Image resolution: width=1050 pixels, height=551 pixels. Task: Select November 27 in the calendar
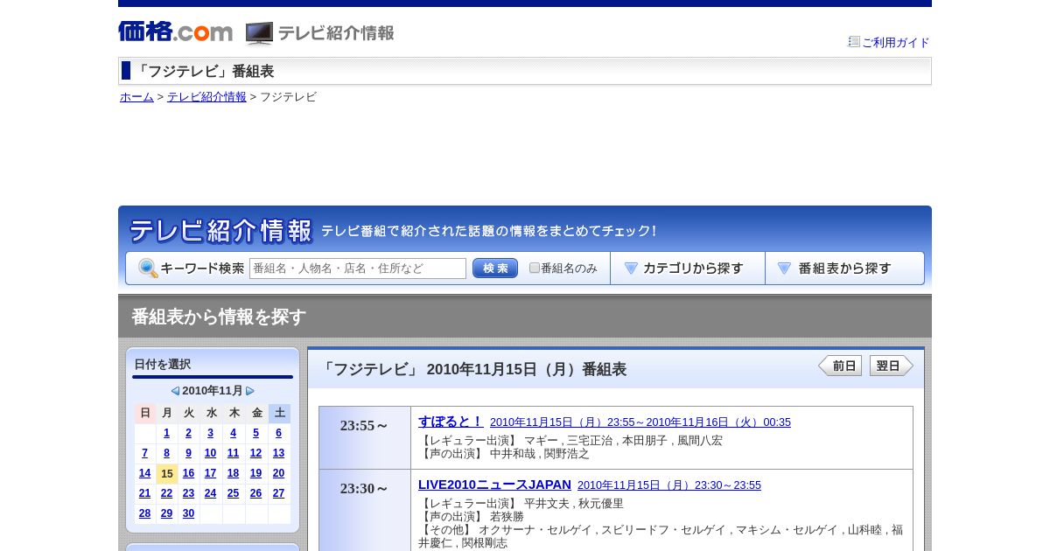[278, 493]
